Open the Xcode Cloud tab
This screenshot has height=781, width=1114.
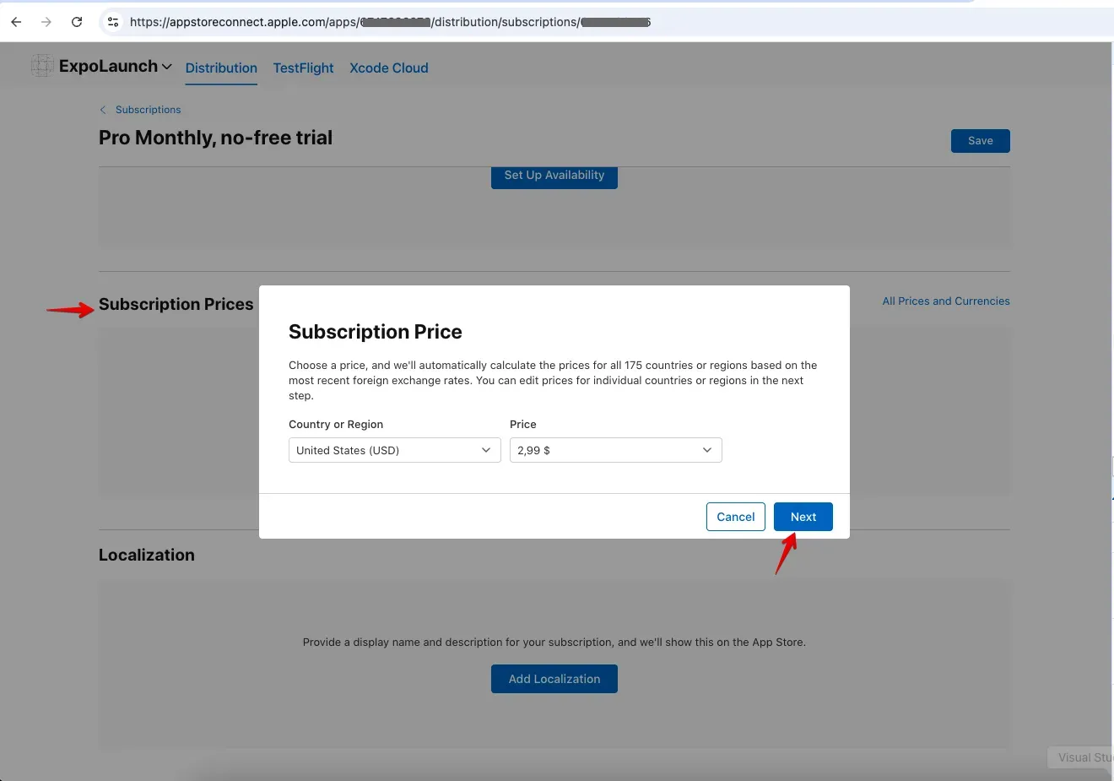(x=389, y=68)
